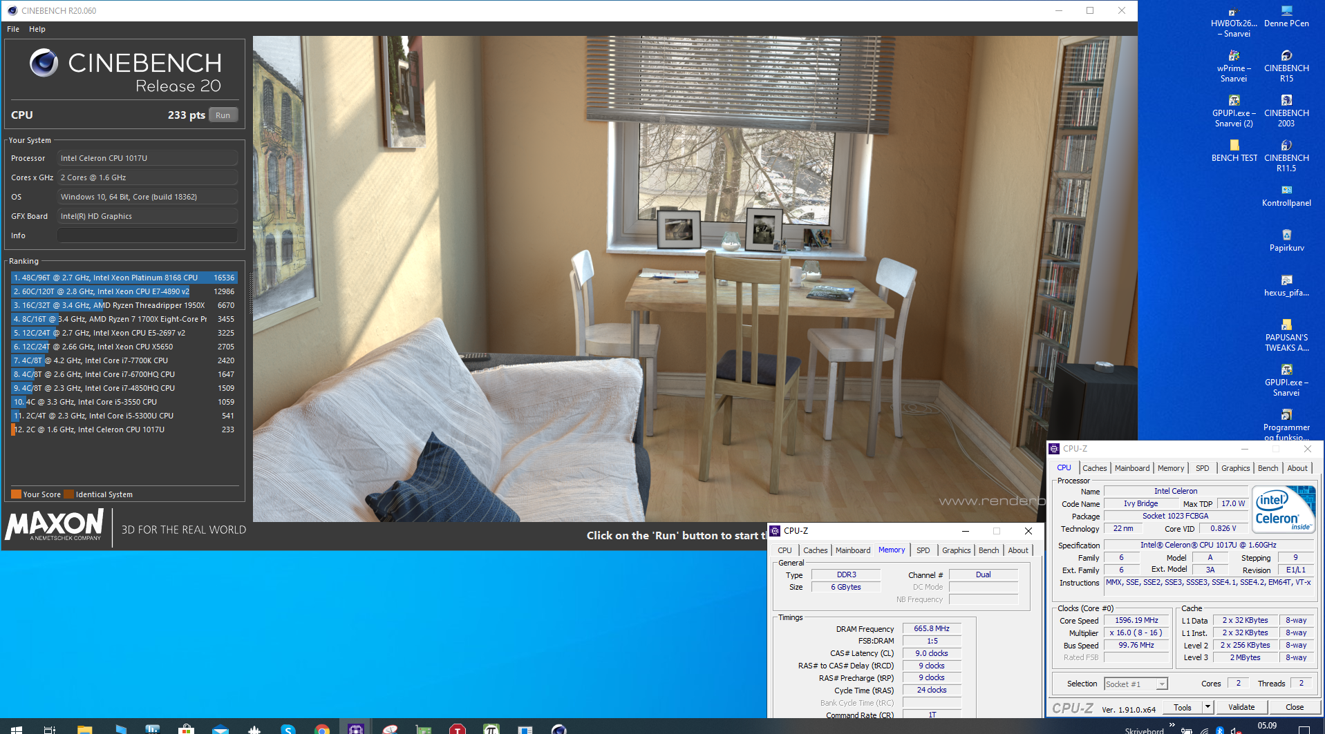The height and width of the screenshot is (734, 1325).
Task: Open the dropdown arrow next to Tools in CPU-Z
Action: tap(1207, 706)
